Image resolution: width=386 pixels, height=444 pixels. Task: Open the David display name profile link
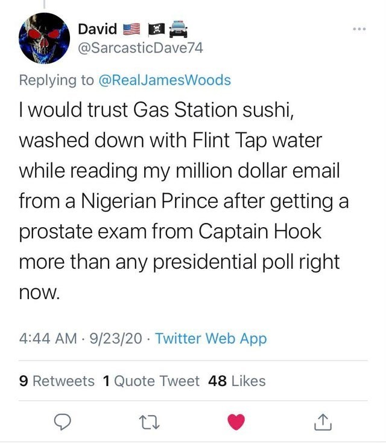tap(98, 28)
